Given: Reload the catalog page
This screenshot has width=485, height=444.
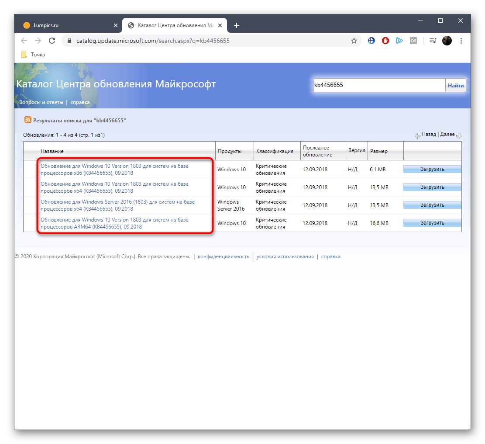Looking at the screenshot, I should 52,41.
